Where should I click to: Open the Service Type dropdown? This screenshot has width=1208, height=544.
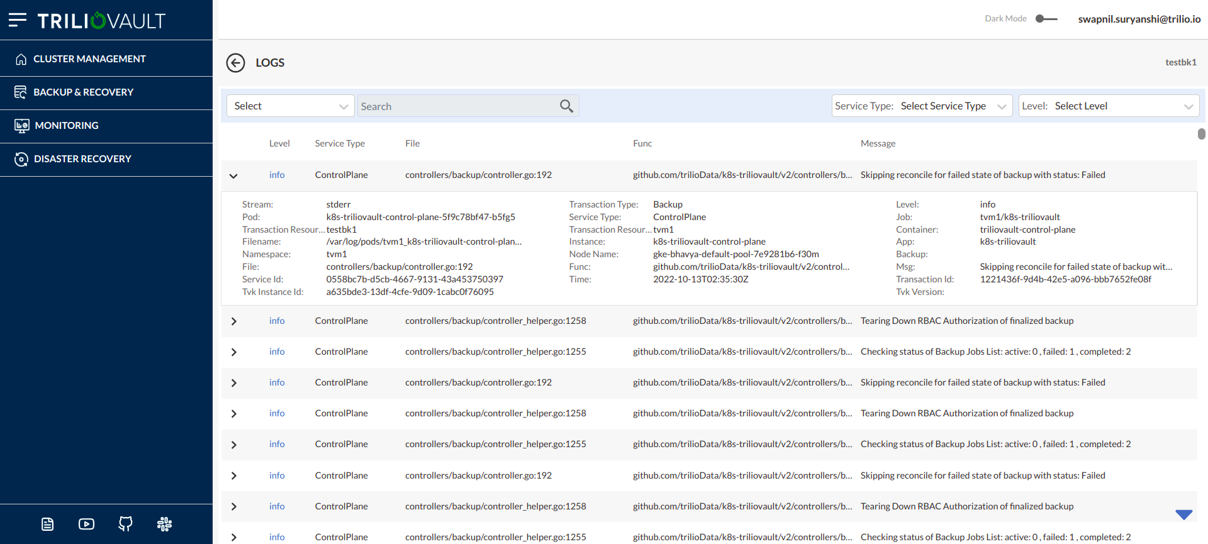[922, 106]
